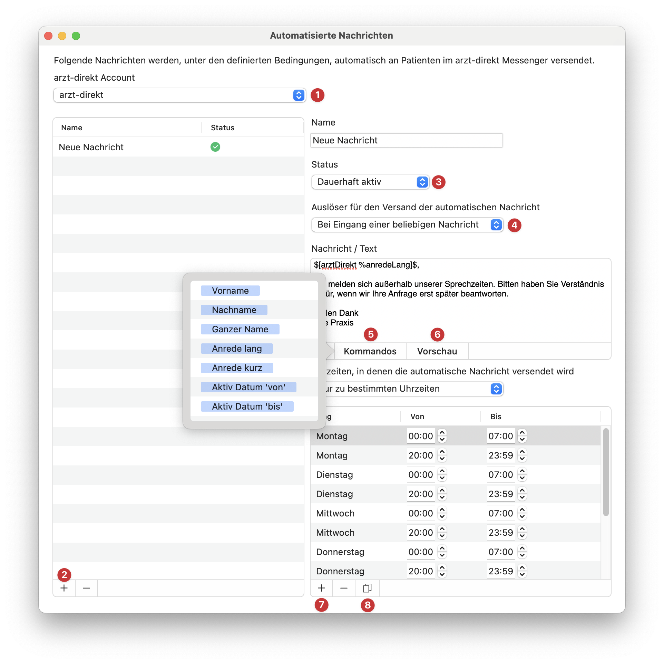Click the Von column header
This screenshot has width=664, height=664.
click(440, 416)
